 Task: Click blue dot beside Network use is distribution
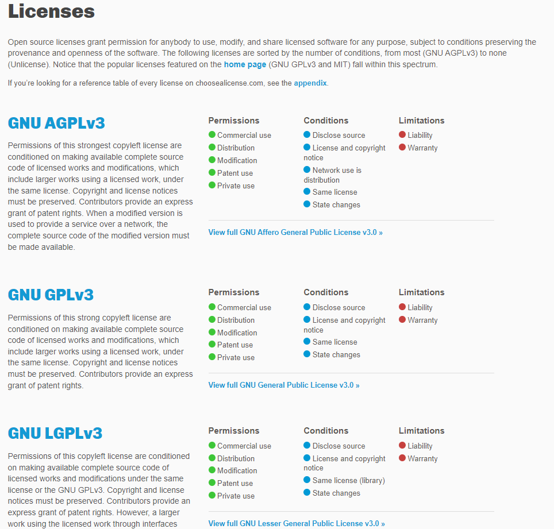[x=307, y=170]
